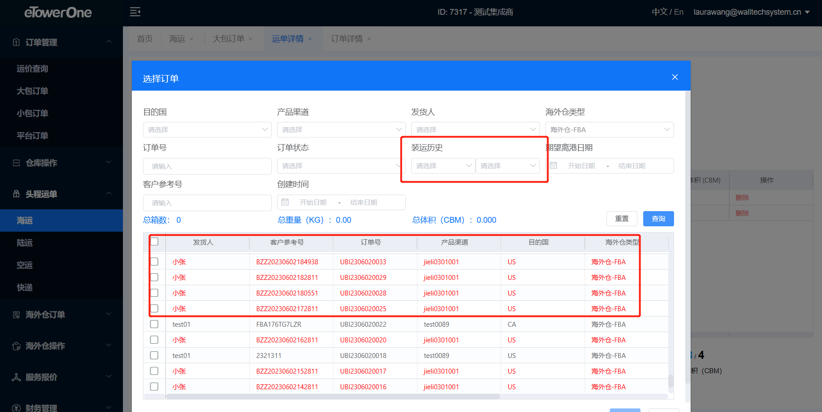The image size is (822, 412).
Task: Check the row for order UBI2306020025
Action: click(x=154, y=308)
